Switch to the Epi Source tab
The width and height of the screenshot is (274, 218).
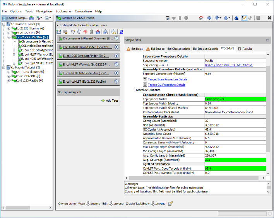[x=156, y=49]
